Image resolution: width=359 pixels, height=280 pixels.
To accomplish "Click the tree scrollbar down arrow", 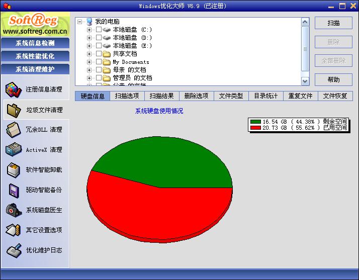I will click(305, 81).
